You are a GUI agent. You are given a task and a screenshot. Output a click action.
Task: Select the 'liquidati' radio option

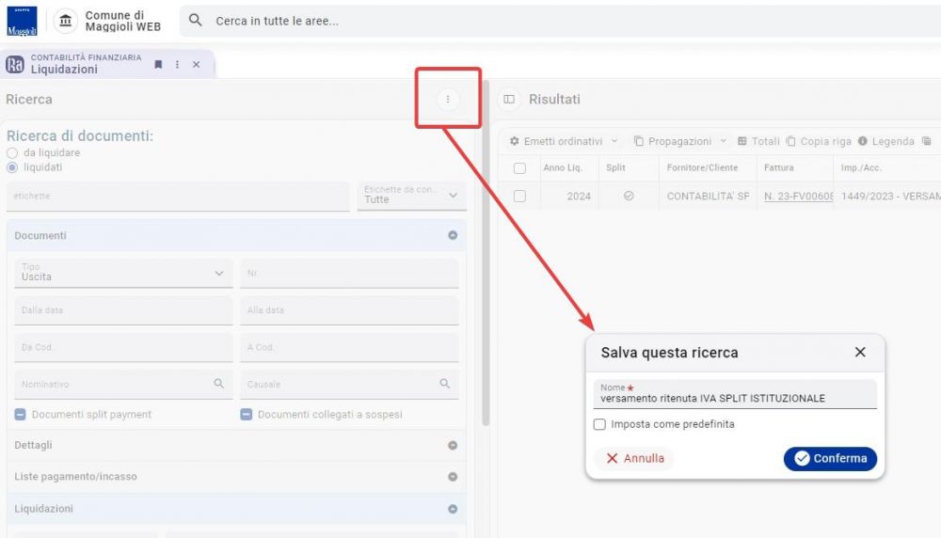click(x=12, y=167)
